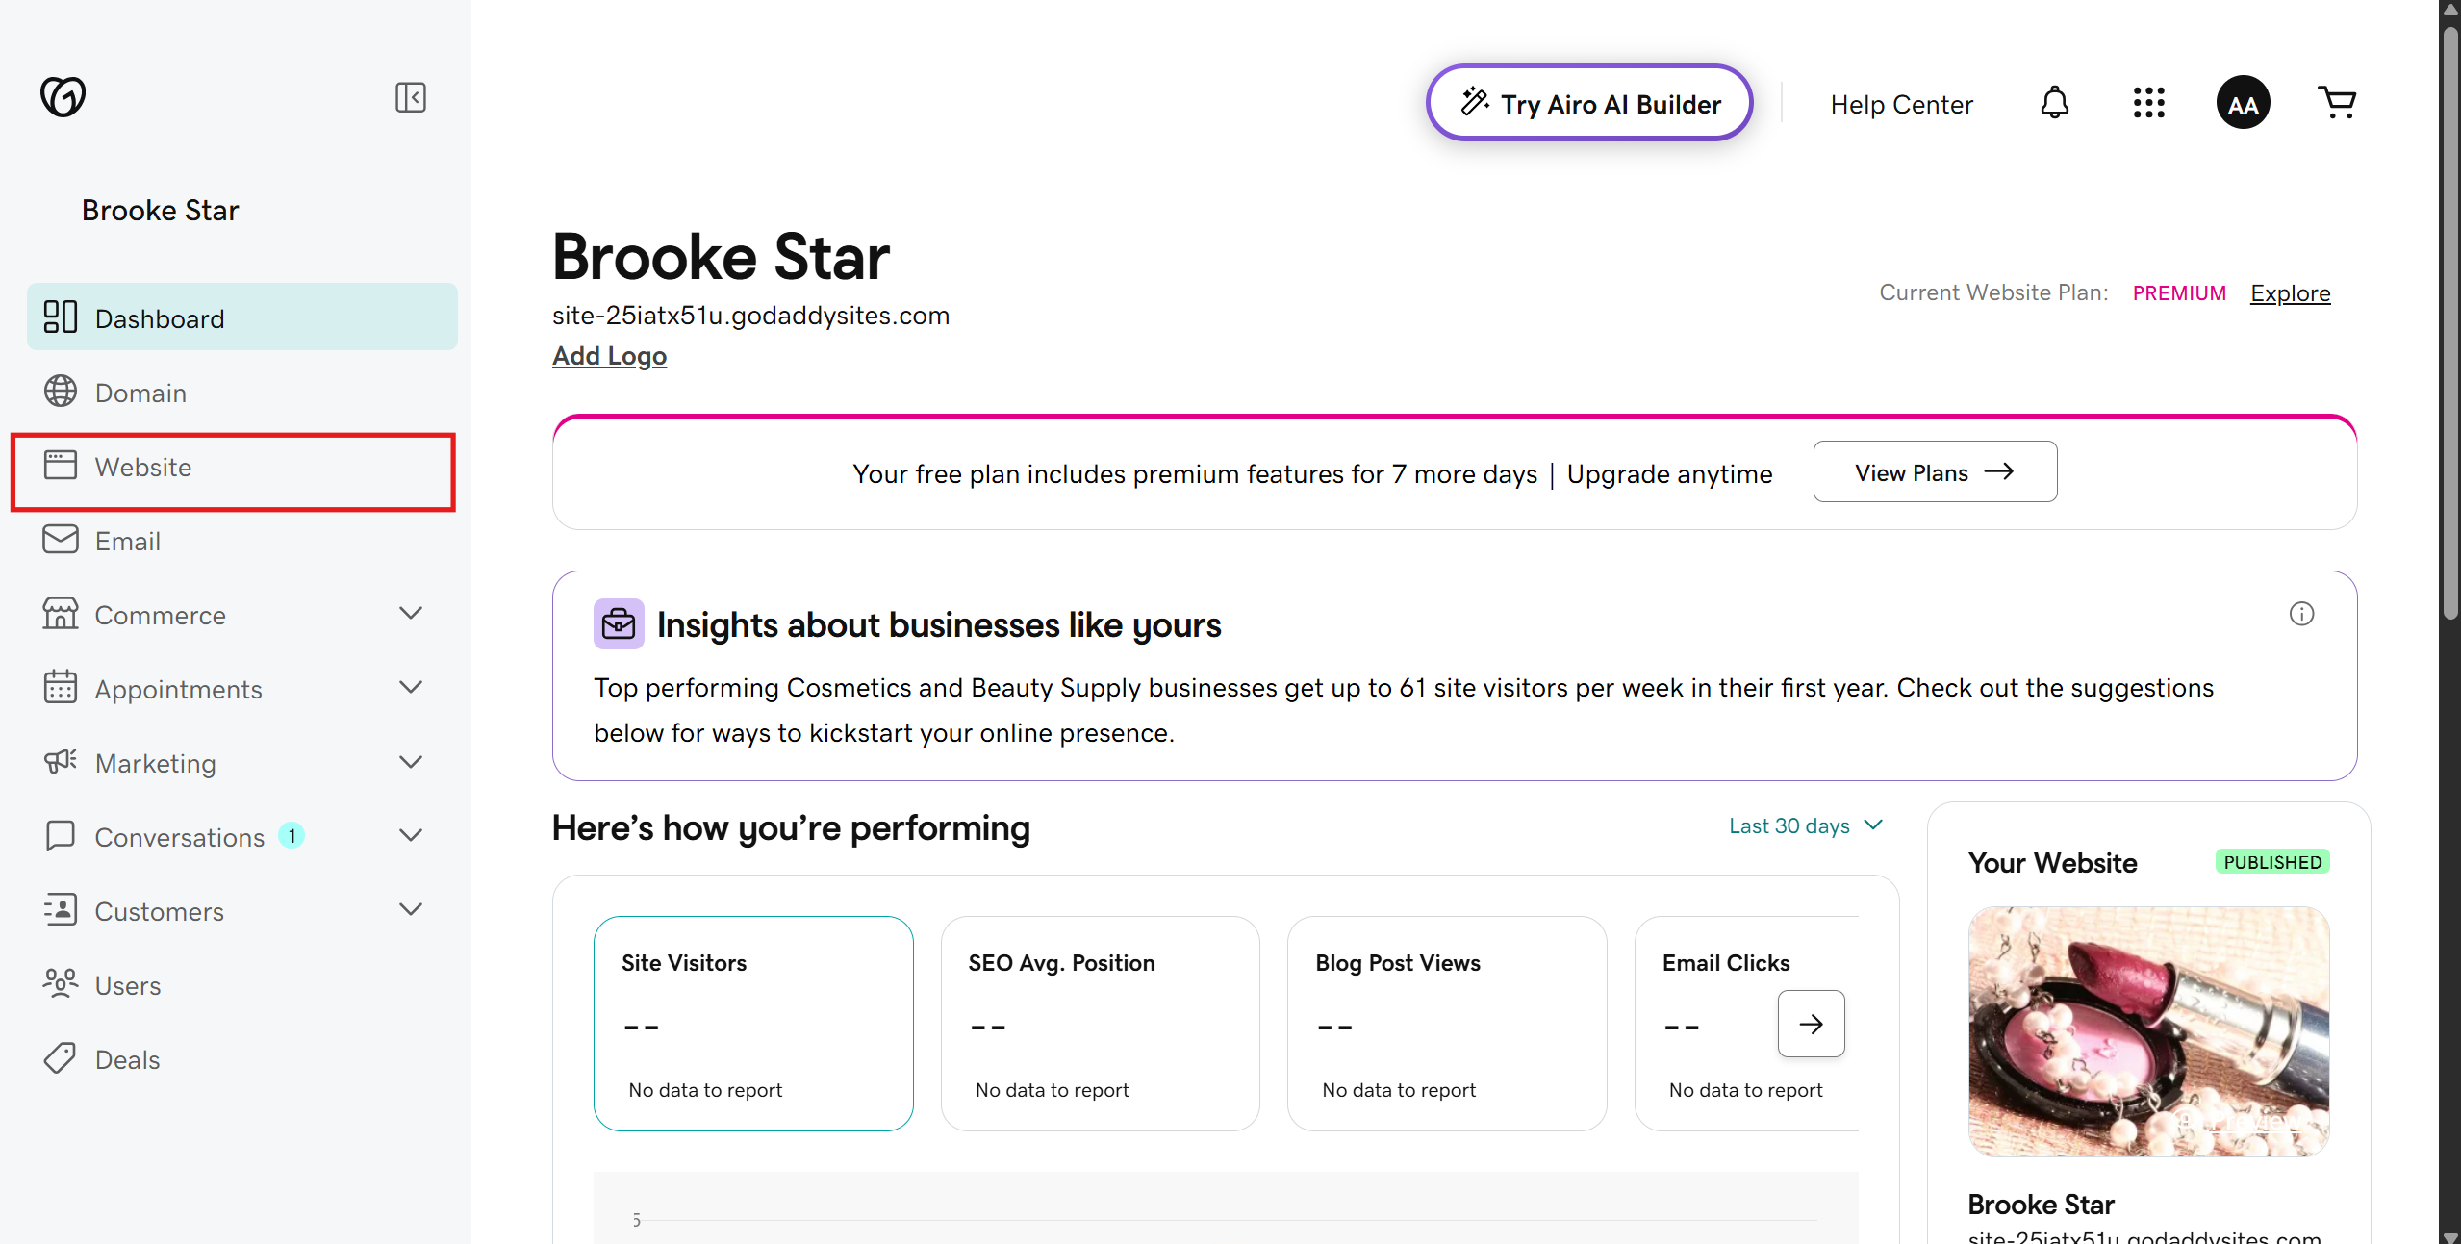
Task: Open the apps grid menu
Action: coord(2148,103)
